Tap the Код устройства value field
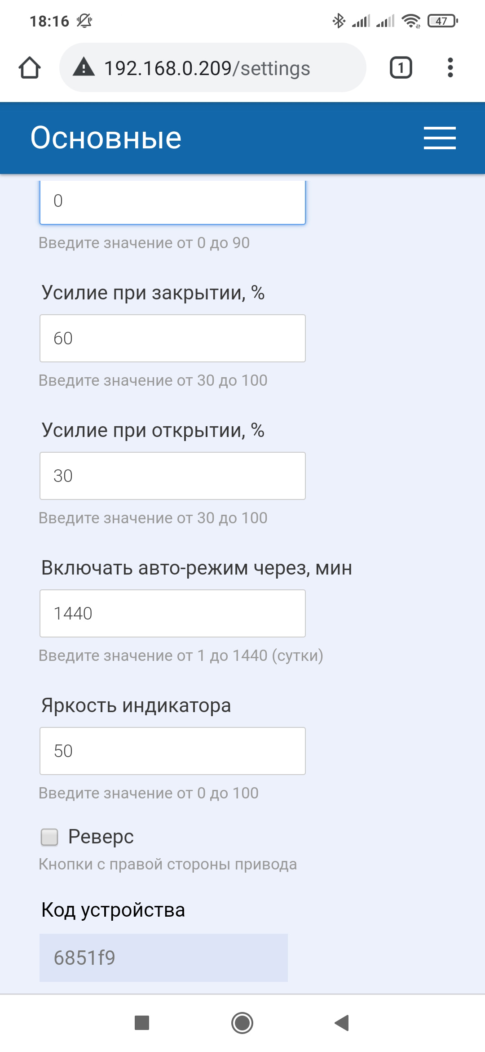Screen dimensions: 485x1052 click(163, 958)
